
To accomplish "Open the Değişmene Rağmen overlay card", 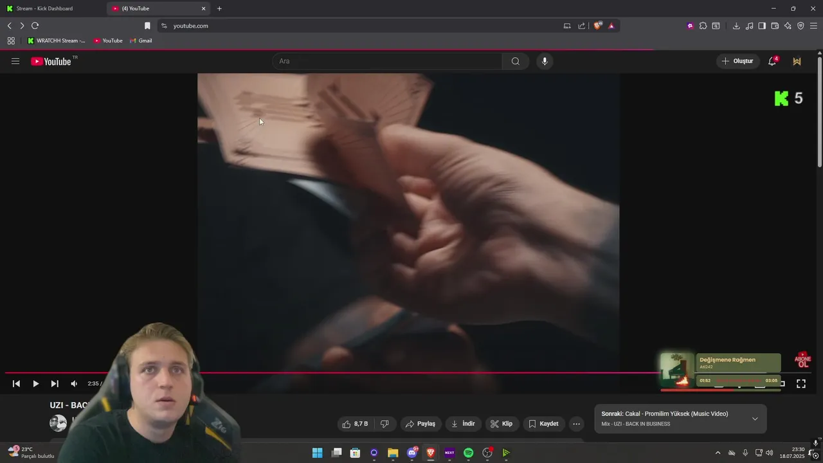I will pos(721,371).
